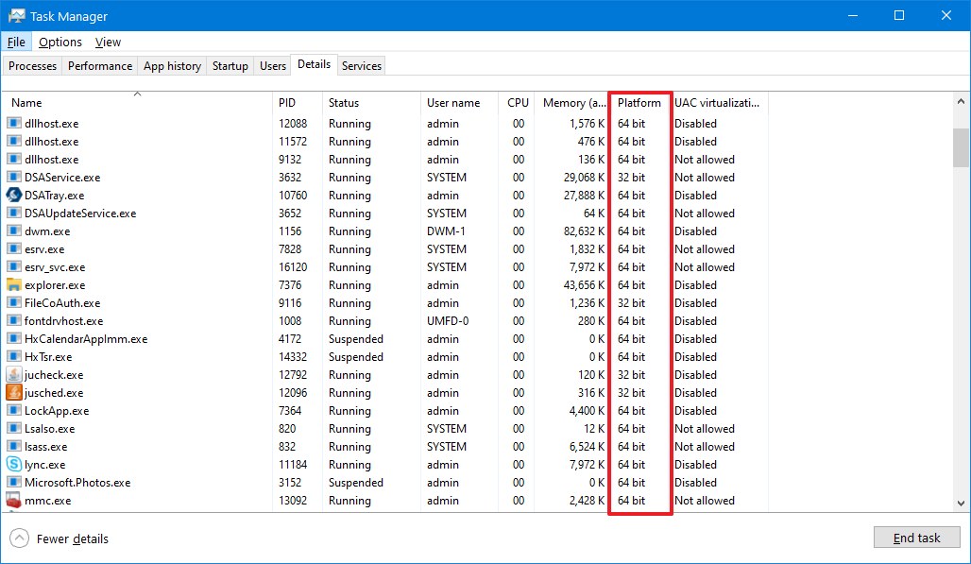Open the Options menu
Image resolution: width=971 pixels, height=564 pixels.
60,43
